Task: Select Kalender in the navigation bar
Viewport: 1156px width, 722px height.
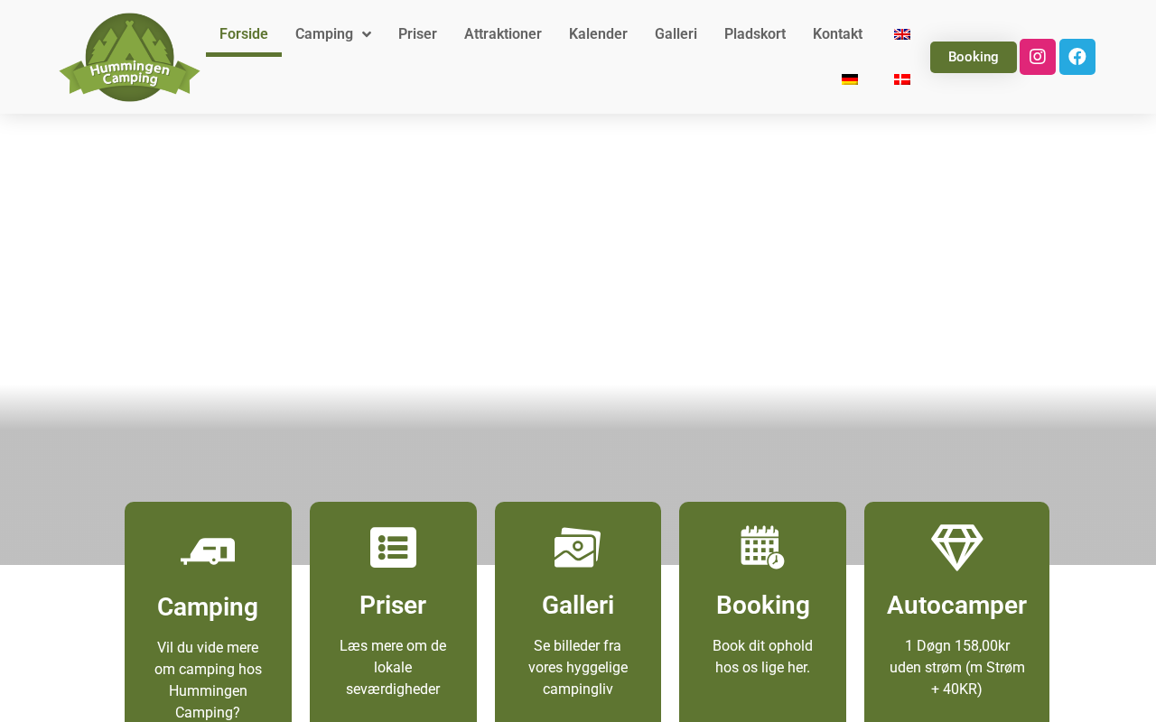Action: (598, 34)
